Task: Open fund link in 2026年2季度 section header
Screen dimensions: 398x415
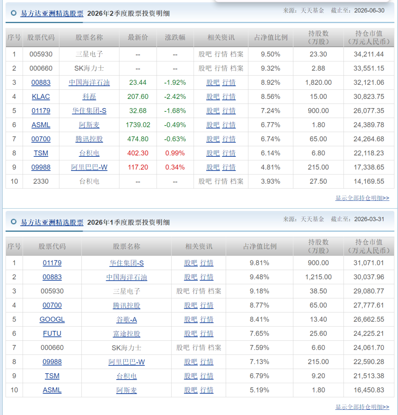Action: pos(52,14)
